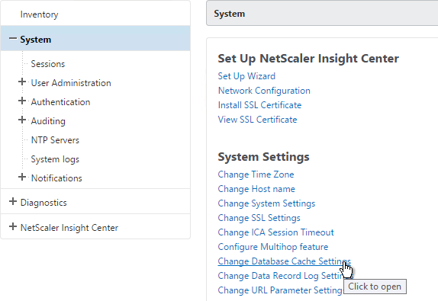Expand User Administration plus icon
The width and height of the screenshot is (438, 301).
22,82
